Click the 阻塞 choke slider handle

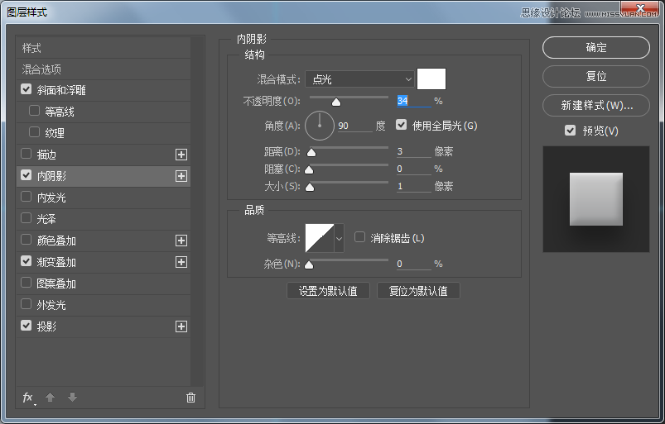tap(309, 169)
